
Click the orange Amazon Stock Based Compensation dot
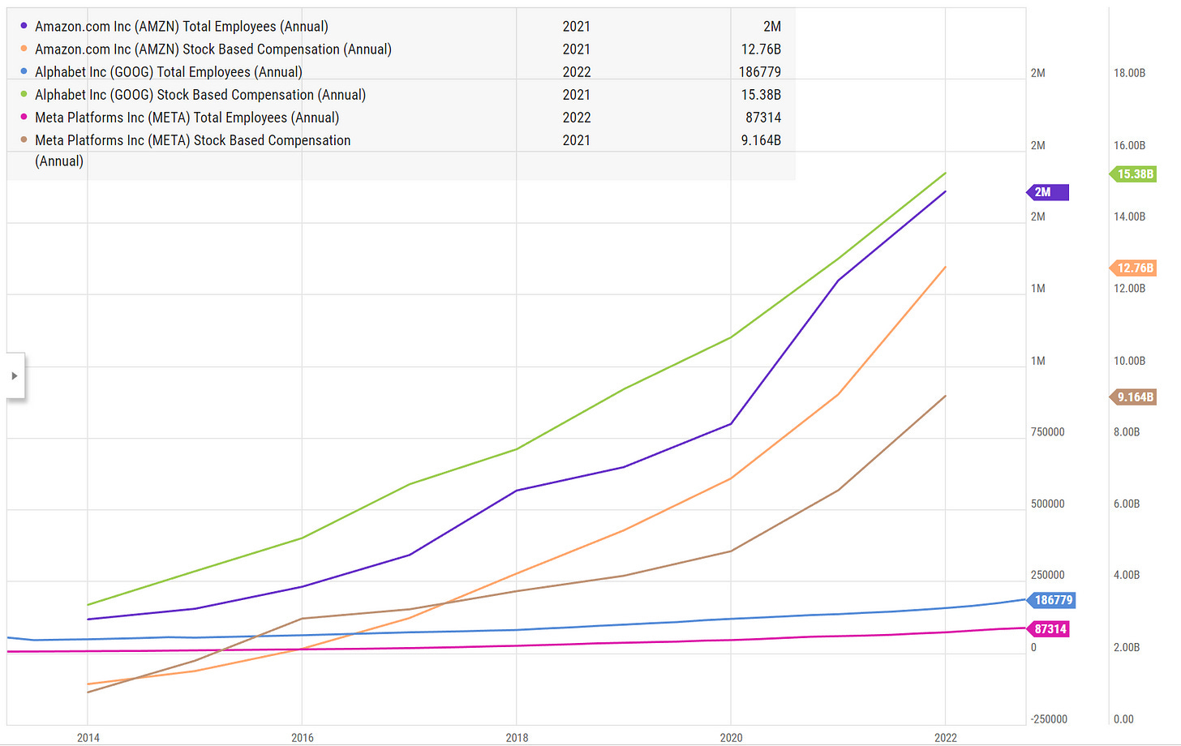click(24, 49)
